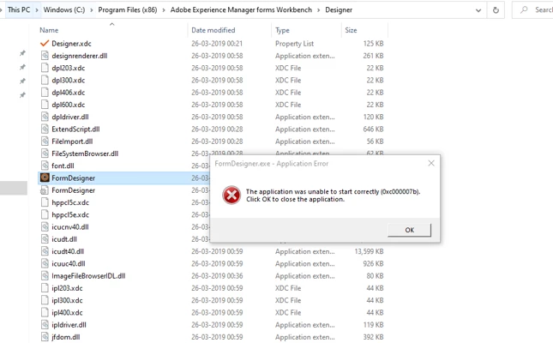Click the 13,599 KB size cell
The image size is (553, 343).
(x=369, y=251)
